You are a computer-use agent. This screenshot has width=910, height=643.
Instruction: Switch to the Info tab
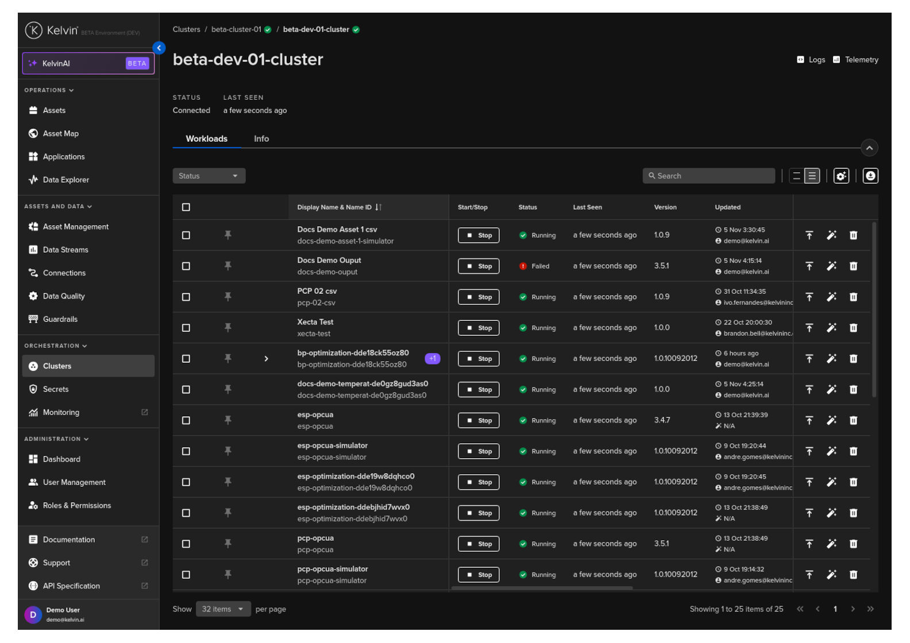(x=261, y=139)
